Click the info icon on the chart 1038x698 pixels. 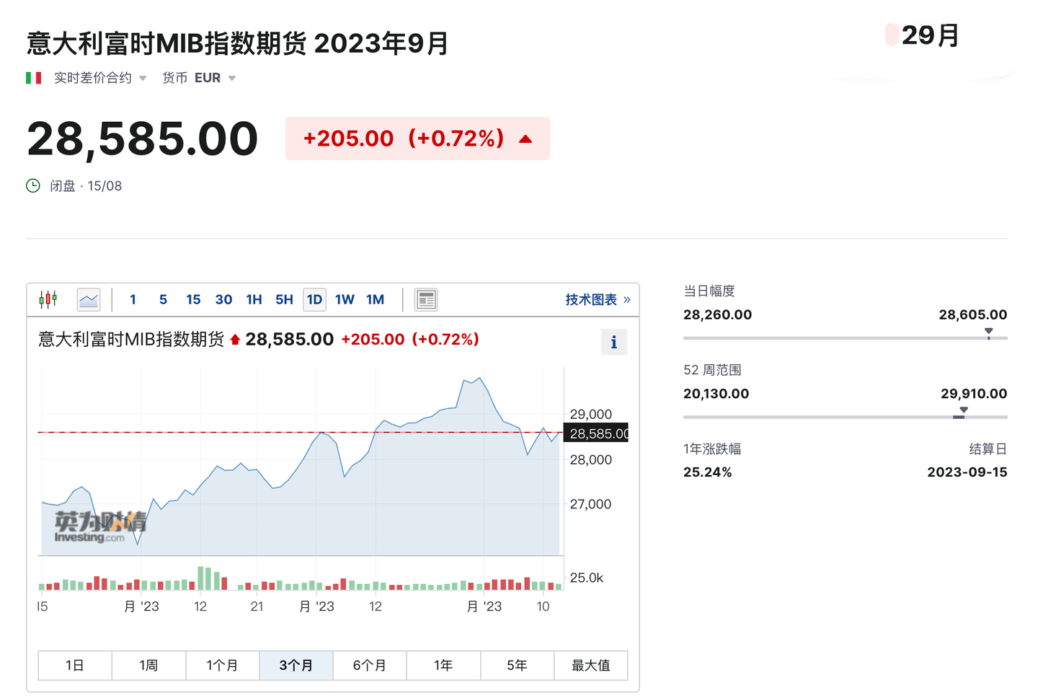[x=614, y=342]
